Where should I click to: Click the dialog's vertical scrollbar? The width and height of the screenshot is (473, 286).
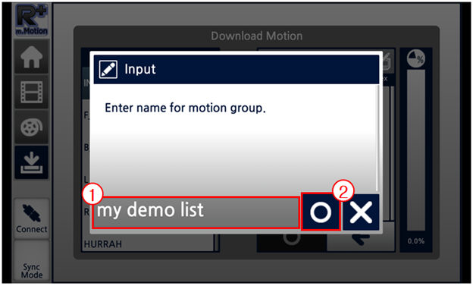point(377,137)
